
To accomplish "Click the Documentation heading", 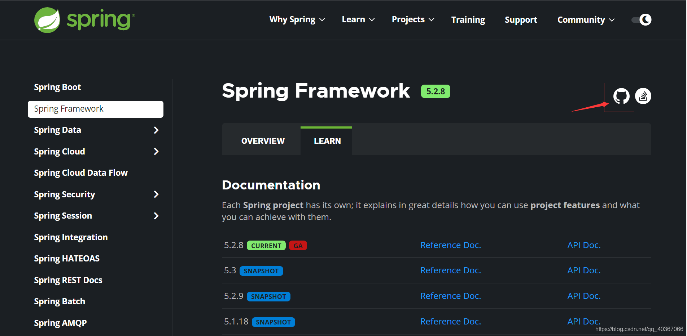I will [271, 185].
